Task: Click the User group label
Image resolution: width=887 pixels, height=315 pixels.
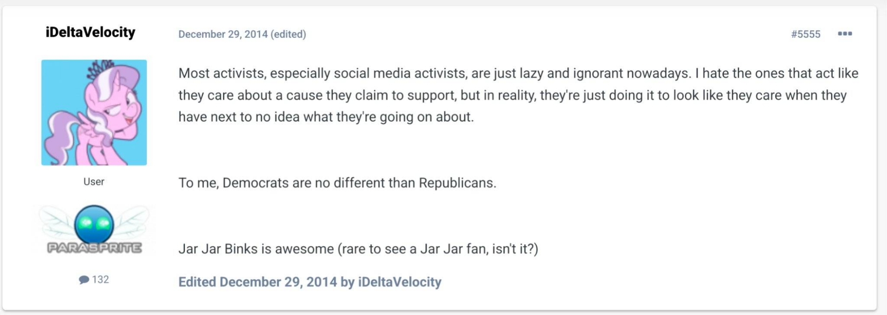Action: coord(94,182)
